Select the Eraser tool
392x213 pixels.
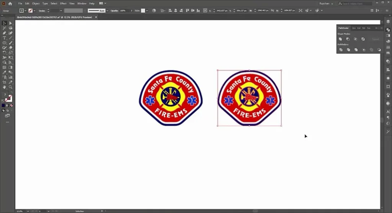(x=10, y=48)
